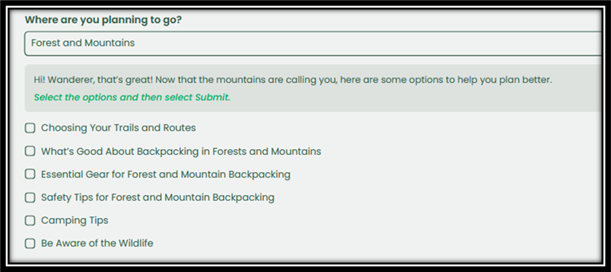The image size is (611, 272).
Task: Click the 'Forest and Mountains' text in the input
Action: pos(83,43)
